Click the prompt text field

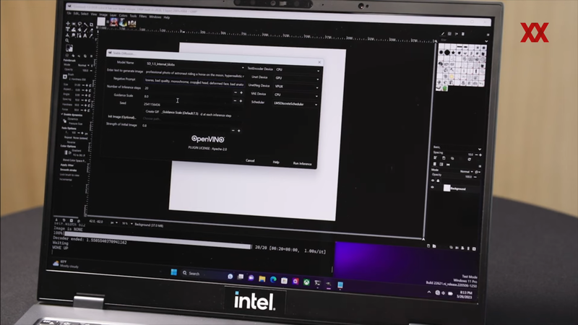tap(194, 74)
